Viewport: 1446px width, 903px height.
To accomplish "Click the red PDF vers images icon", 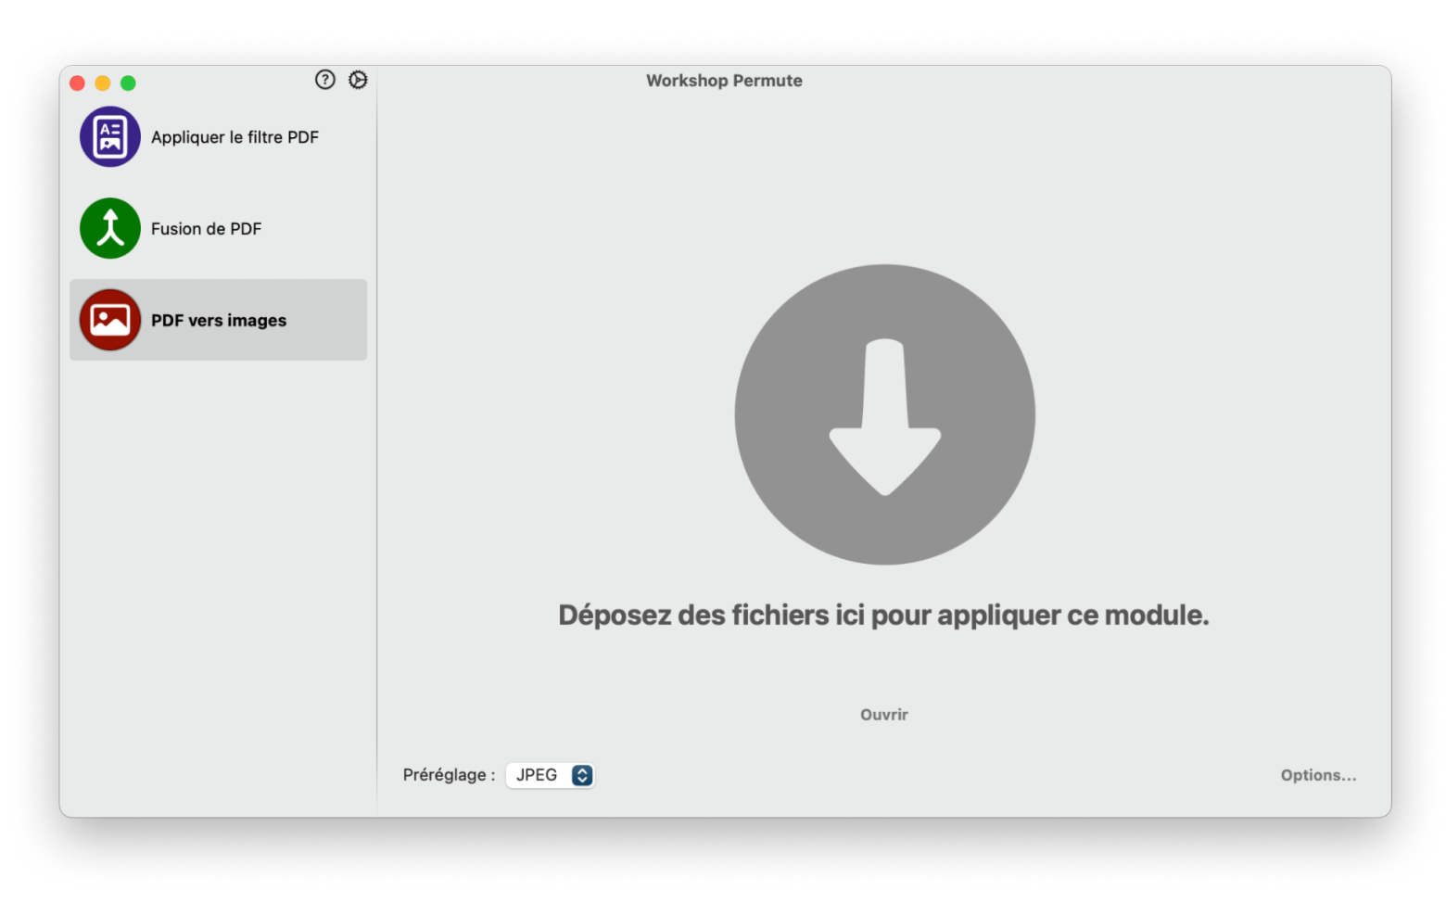I will click(110, 320).
